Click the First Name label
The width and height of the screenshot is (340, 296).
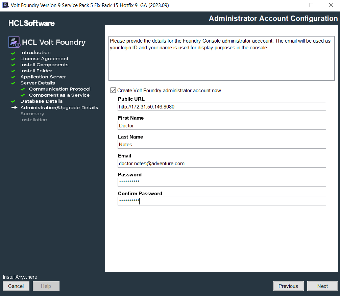(131, 118)
